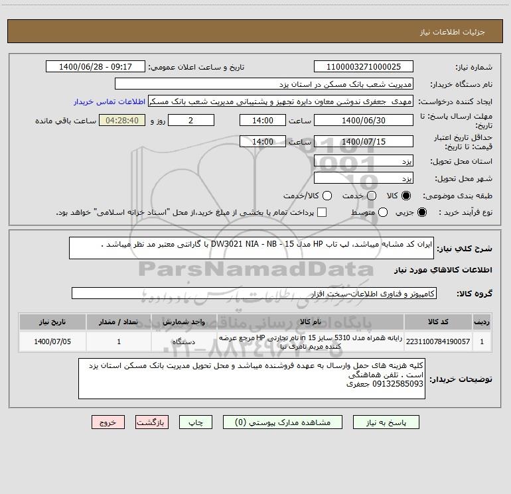Click the remaining days field showing 2
Screen dimensions: 511x494
[191, 120]
